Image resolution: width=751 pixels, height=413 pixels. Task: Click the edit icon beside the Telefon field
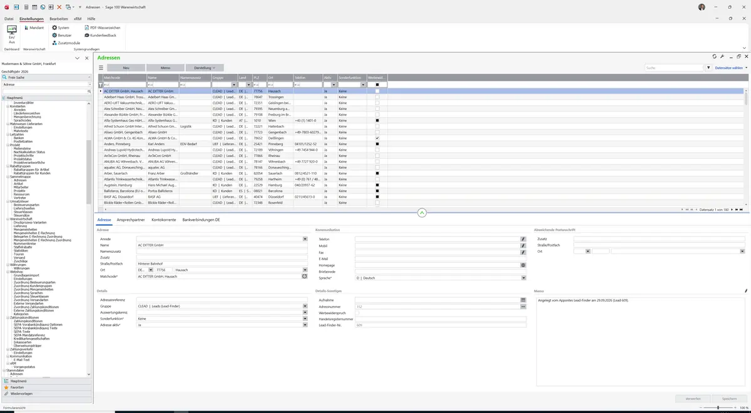click(x=523, y=239)
